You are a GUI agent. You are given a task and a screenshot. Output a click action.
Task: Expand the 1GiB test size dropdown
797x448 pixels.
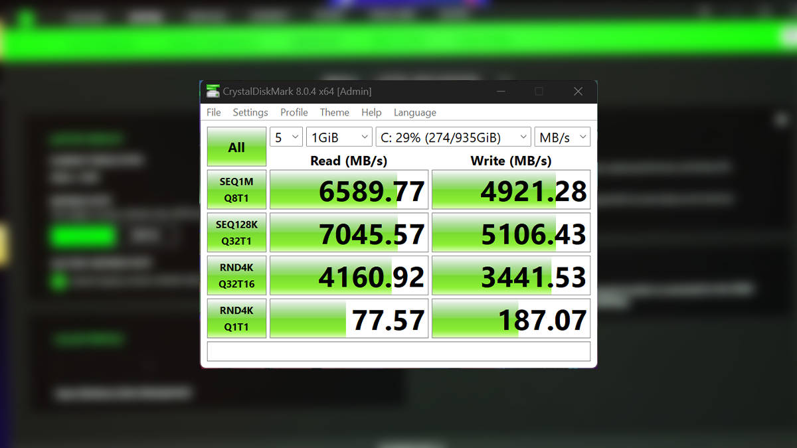click(x=339, y=137)
